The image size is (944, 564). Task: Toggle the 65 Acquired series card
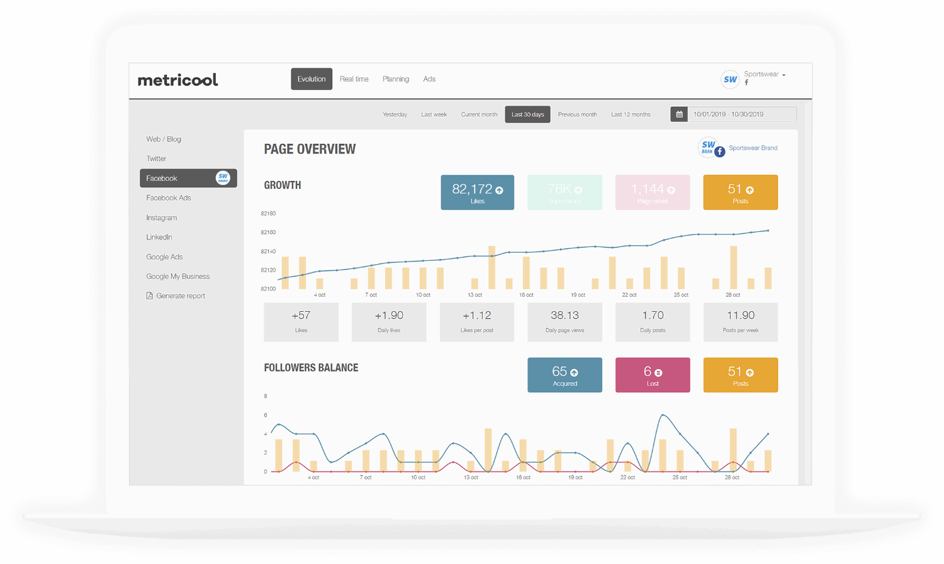click(565, 375)
